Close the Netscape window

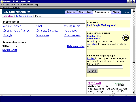point(134,1)
